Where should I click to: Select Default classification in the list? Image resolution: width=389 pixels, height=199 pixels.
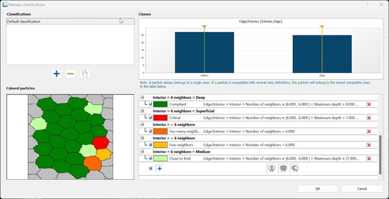coord(70,21)
